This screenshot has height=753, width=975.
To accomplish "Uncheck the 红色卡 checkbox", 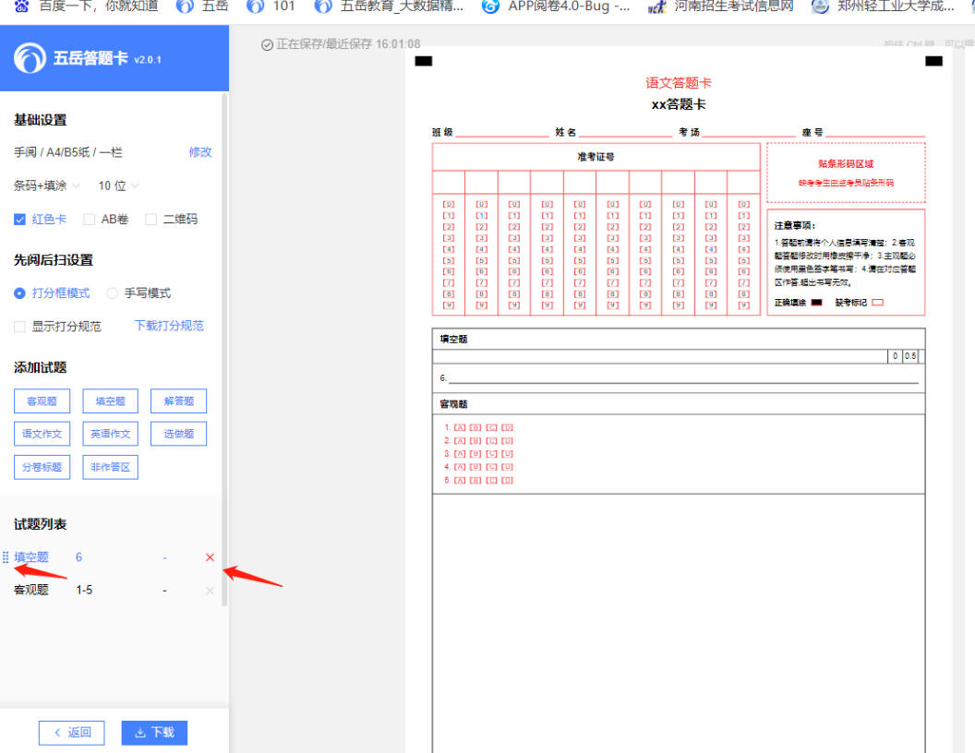I will coord(19,220).
